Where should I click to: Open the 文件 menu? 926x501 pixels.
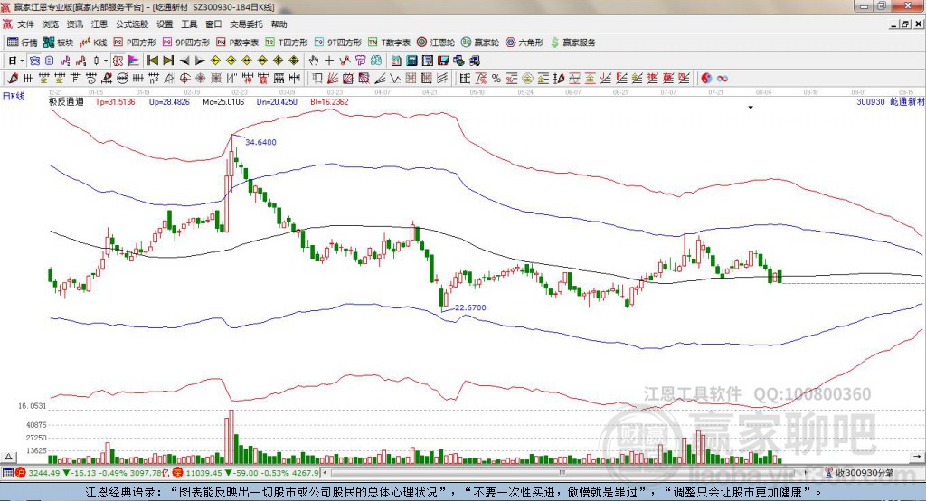pyautogui.click(x=26, y=24)
